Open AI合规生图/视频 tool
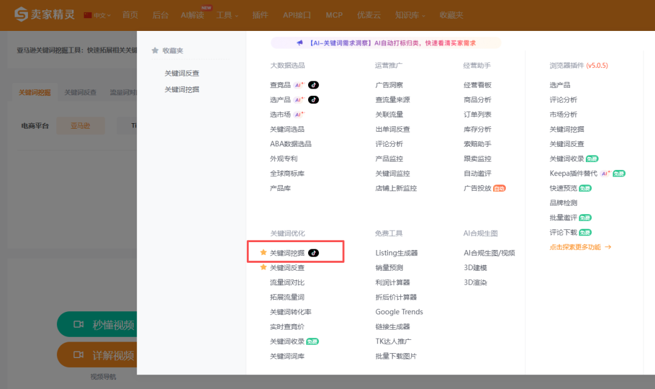Image resolution: width=655 pixels, height=389 pixels. pos(489,253)
